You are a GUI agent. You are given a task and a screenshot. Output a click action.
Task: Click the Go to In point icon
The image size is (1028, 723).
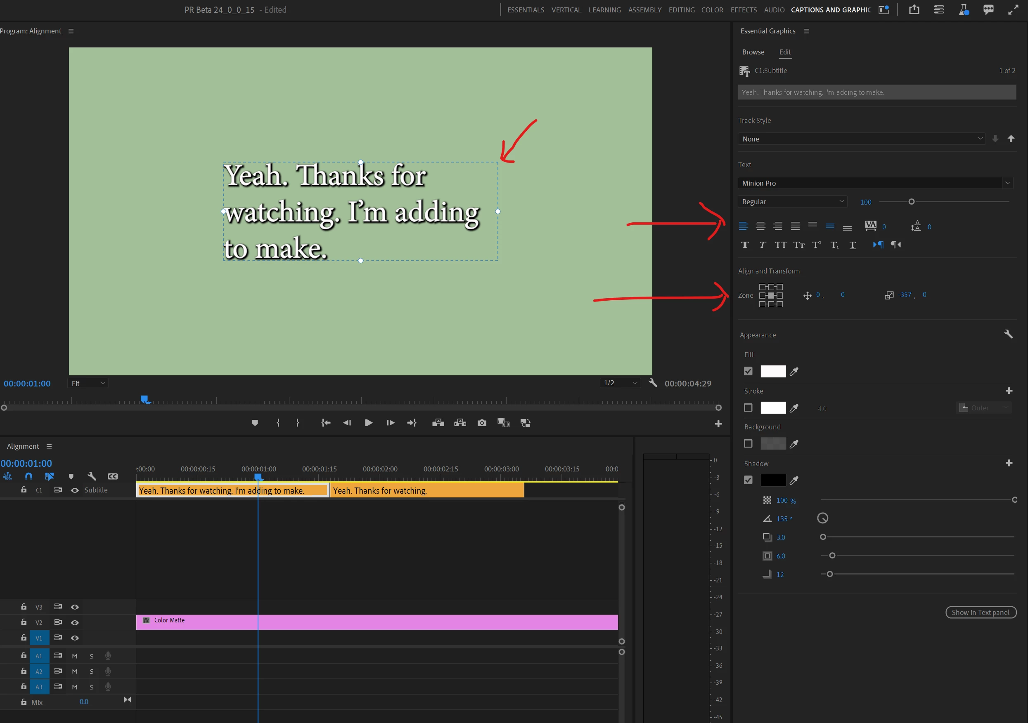pos(325,423)
